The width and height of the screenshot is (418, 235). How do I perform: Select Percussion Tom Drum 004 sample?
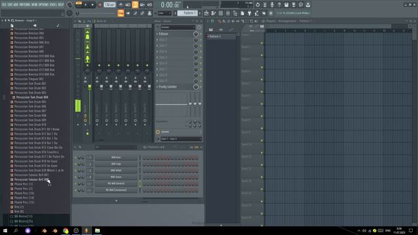point(32,97)
